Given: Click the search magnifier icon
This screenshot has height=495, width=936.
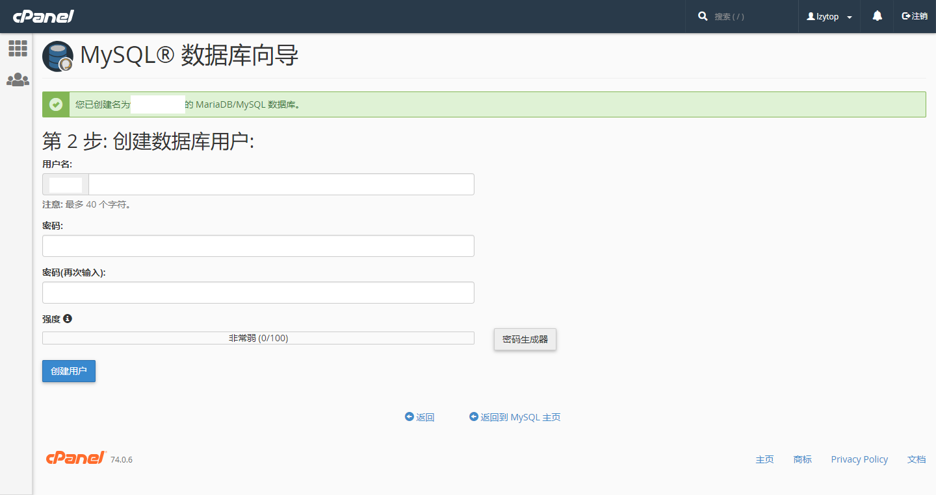Looking at the screenshot, I should click(703, 16).
